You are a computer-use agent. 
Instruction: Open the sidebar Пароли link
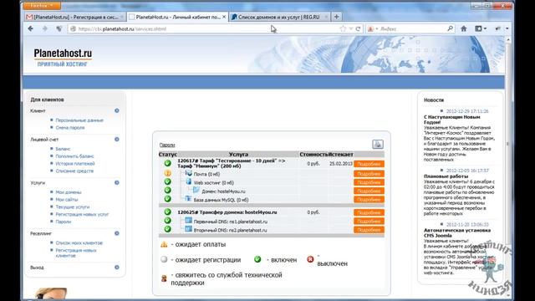coord(64,222)
